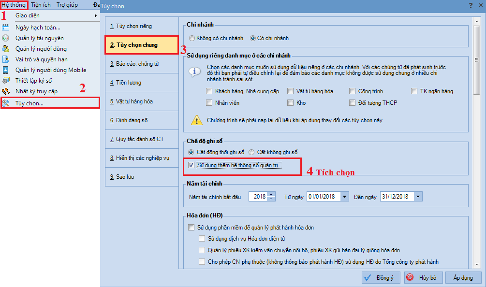Open the Đến ngày date dropdown

418,197
